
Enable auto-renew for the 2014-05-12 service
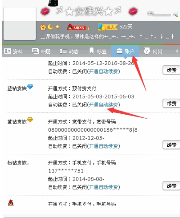click(x=103, y=71)
